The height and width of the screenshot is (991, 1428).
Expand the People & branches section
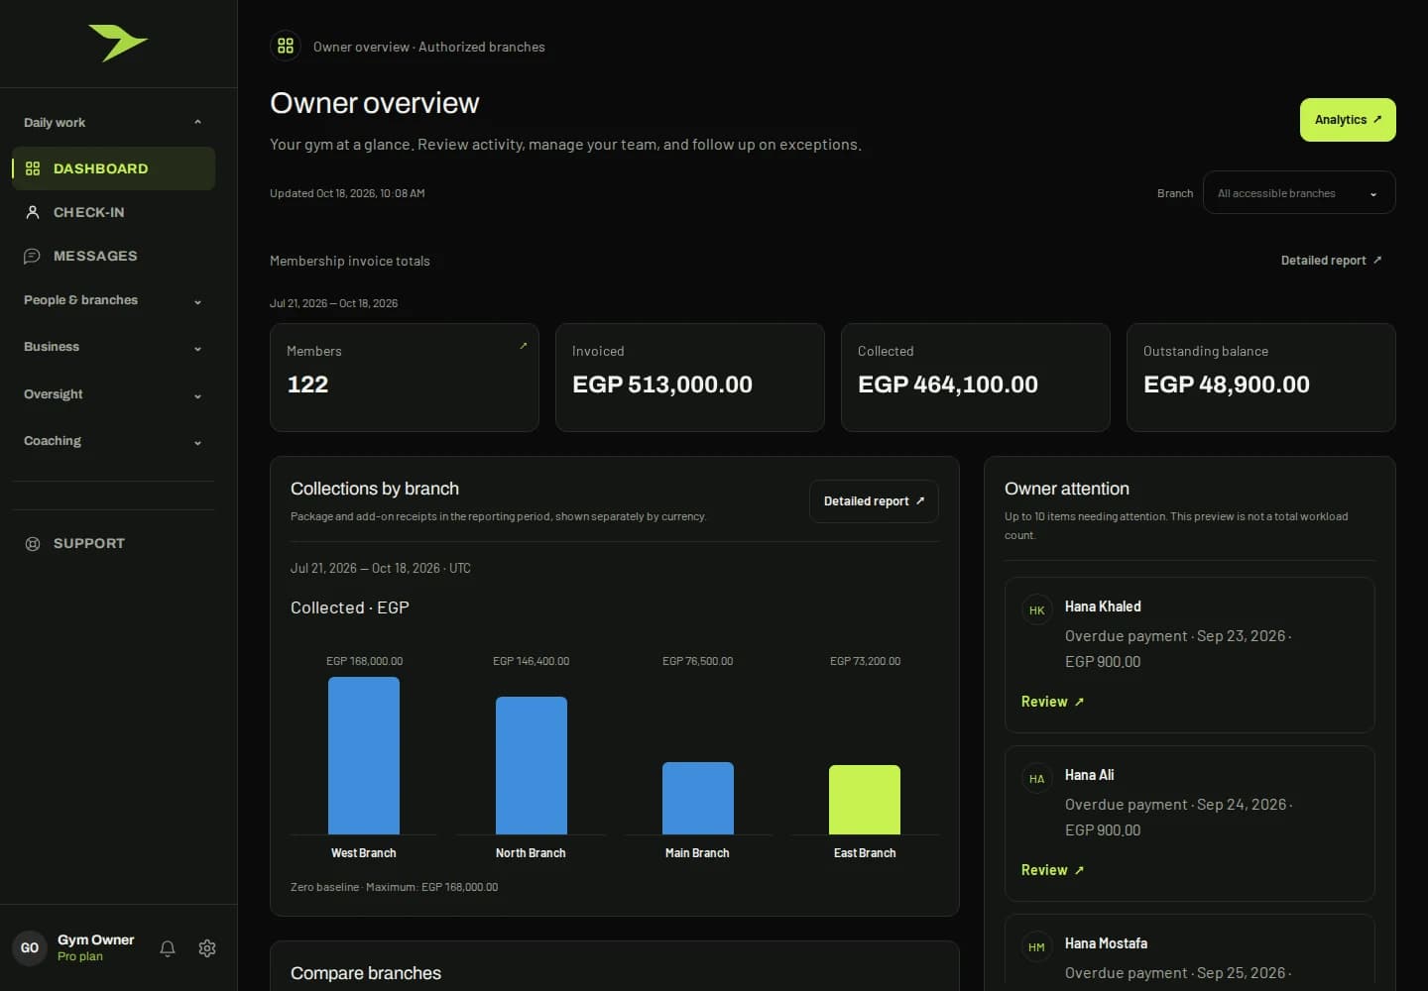coord(113,300)
